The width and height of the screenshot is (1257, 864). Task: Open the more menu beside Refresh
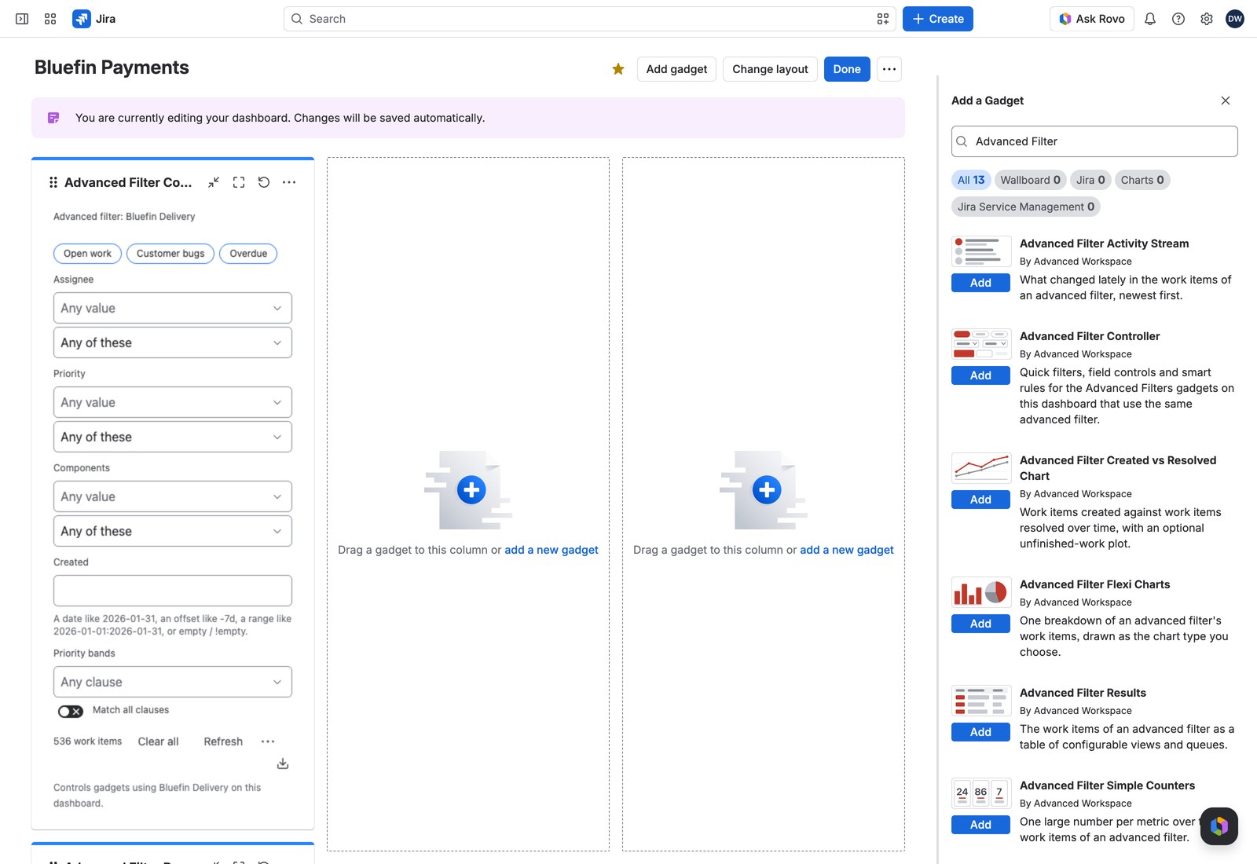pos(268,741)
